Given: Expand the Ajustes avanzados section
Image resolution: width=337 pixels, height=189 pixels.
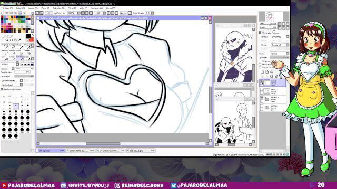Looking at the screenshot, I should [x=2, y=89].
